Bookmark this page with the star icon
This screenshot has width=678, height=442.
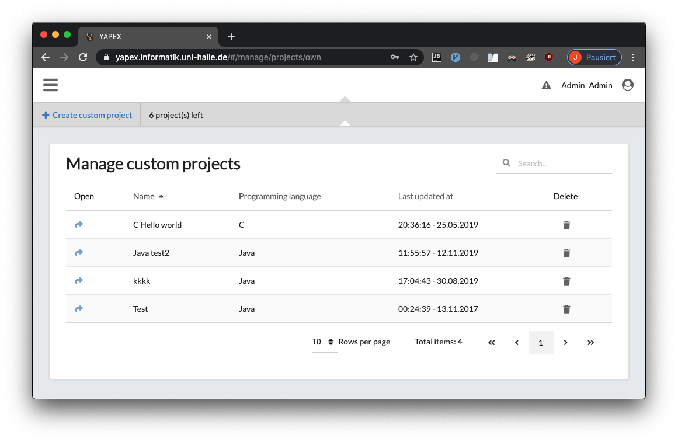coord(413,57)
